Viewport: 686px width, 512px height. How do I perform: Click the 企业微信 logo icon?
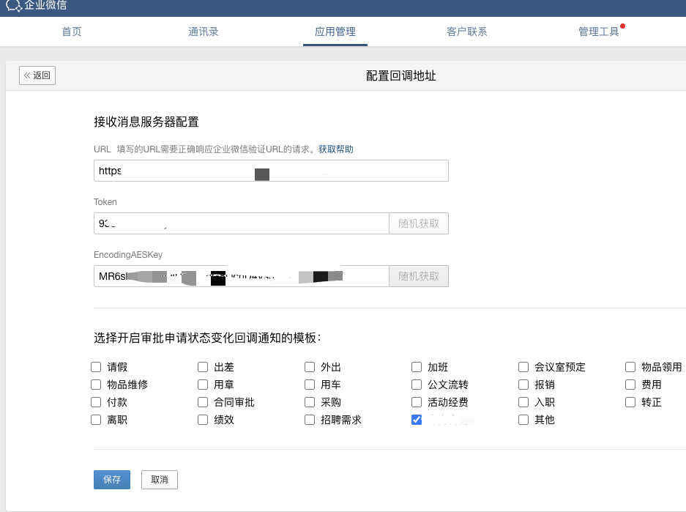point(14,5)
